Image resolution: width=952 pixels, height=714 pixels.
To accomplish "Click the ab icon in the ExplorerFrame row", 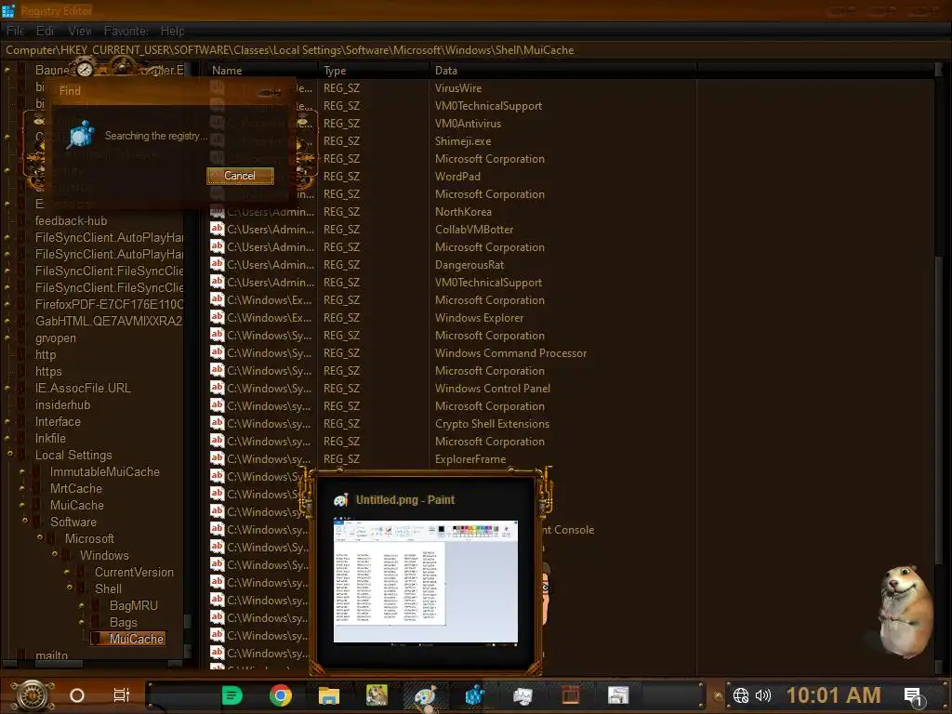I will pos(218,458).
